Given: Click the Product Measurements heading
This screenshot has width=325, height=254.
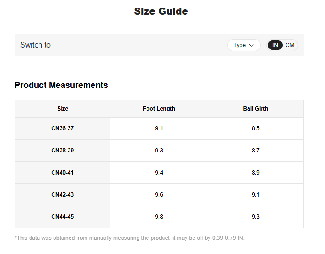Looking at the screenshot, I should 61,85.
